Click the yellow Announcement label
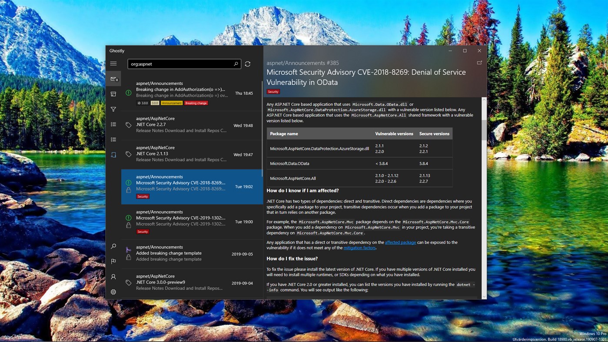This screenshot has width=608, height=342. [172, 103]
